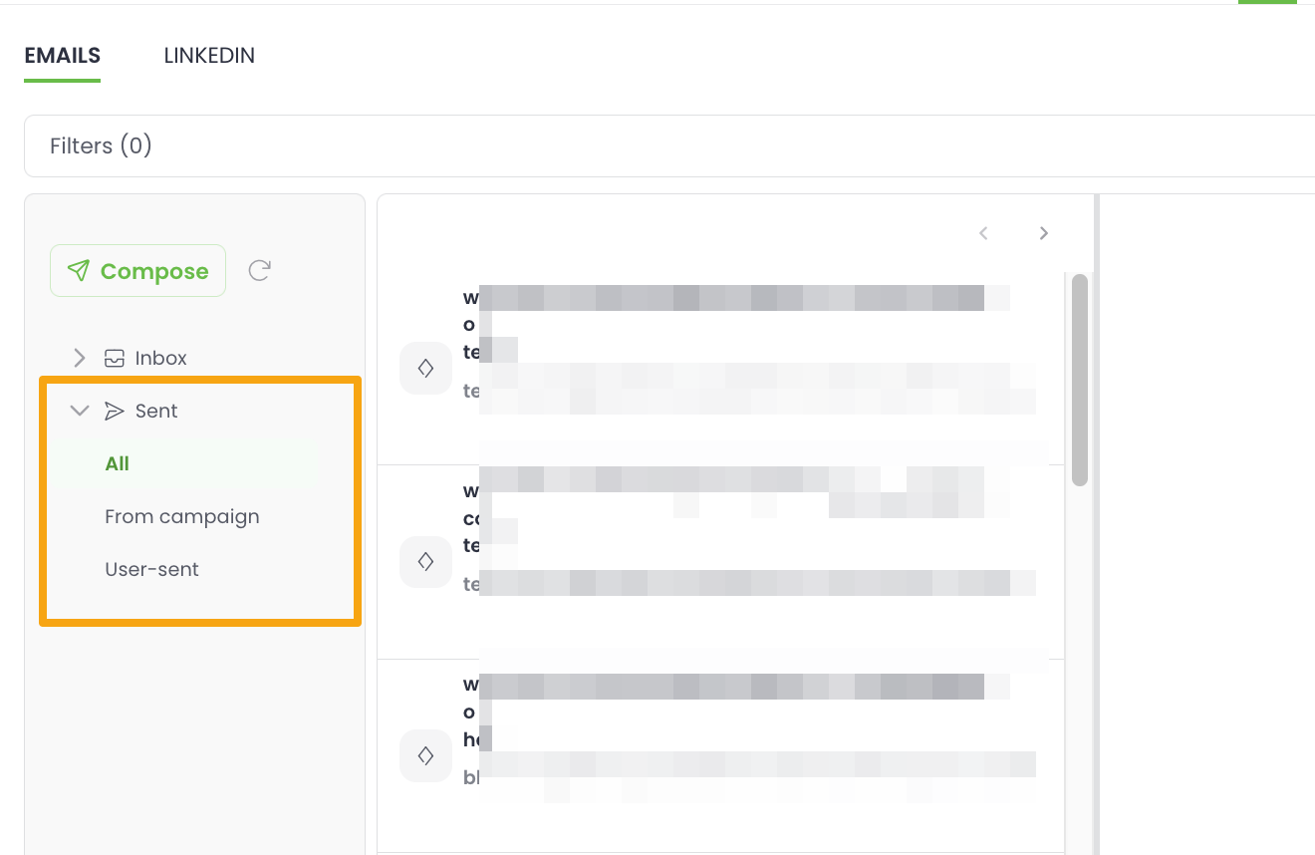Click the second email's diamond icon

click(425, 562)
